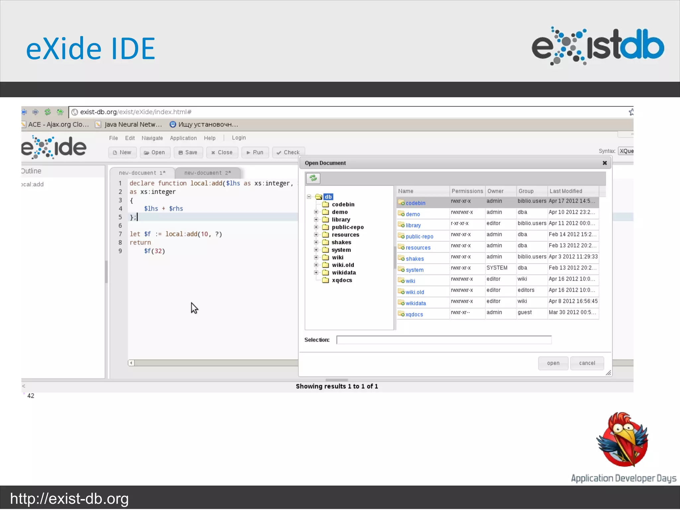Click the Selection input field

tap(444, 340)
